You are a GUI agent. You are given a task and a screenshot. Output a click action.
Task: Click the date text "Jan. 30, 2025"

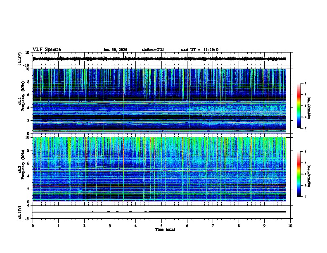coord(115,50)
